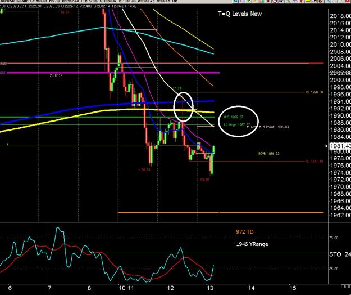Viewport: 351px width, 295px height.
Task: Click the 25.00 stochastic level label
Action: (334, 269)
